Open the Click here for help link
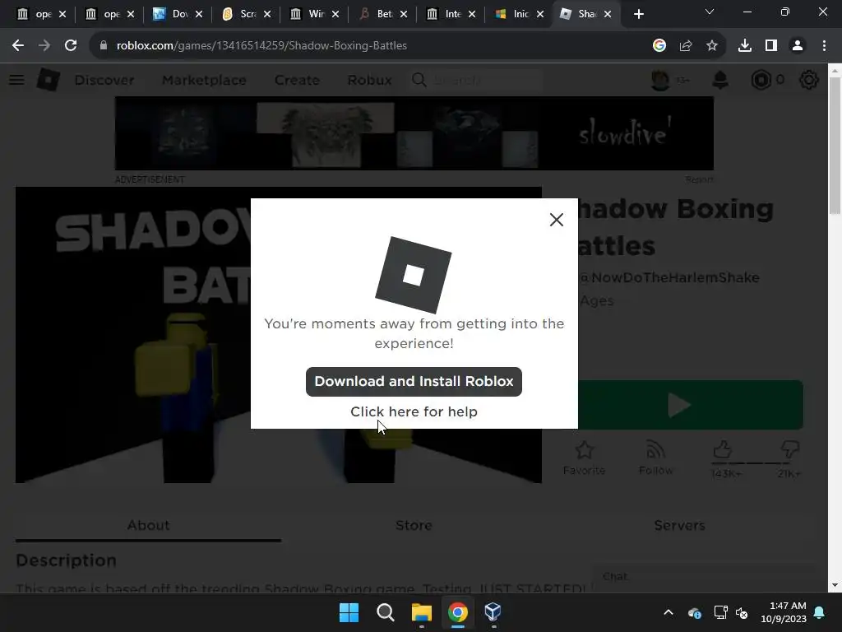Image resolution: width=842 pixels, height=632 pixels. 414,411
